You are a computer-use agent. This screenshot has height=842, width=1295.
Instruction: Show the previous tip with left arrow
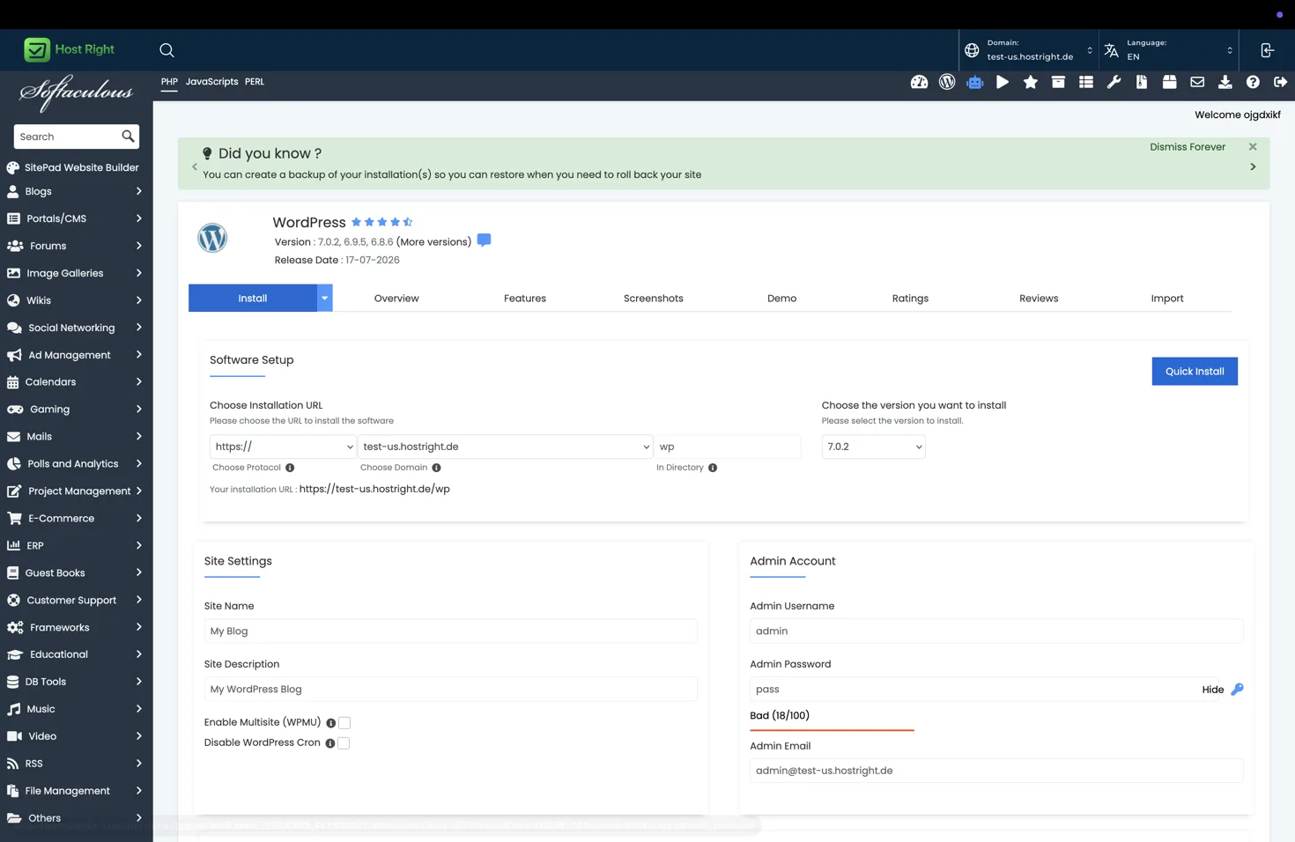point(195,166)
